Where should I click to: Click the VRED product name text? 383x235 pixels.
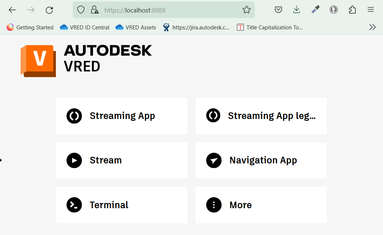coord(82,66)
